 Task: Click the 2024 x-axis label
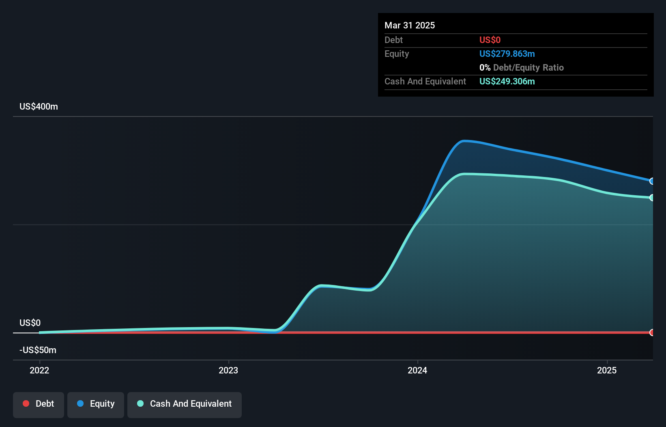click(417, 370)
